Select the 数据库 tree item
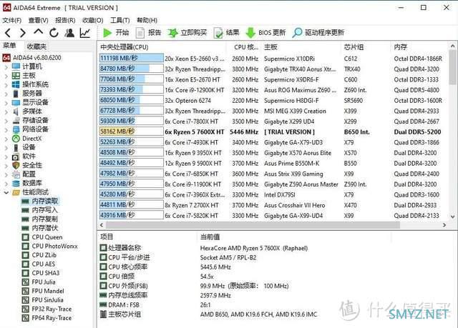This screenshot has height=328, width=458. pyautogui.click(x=27, y=184)
